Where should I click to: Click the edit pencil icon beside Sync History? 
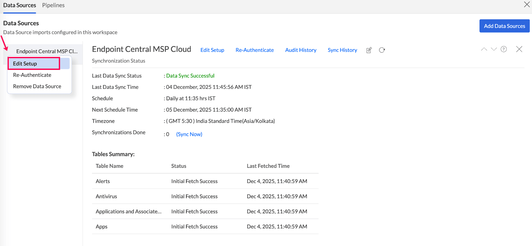369,50
